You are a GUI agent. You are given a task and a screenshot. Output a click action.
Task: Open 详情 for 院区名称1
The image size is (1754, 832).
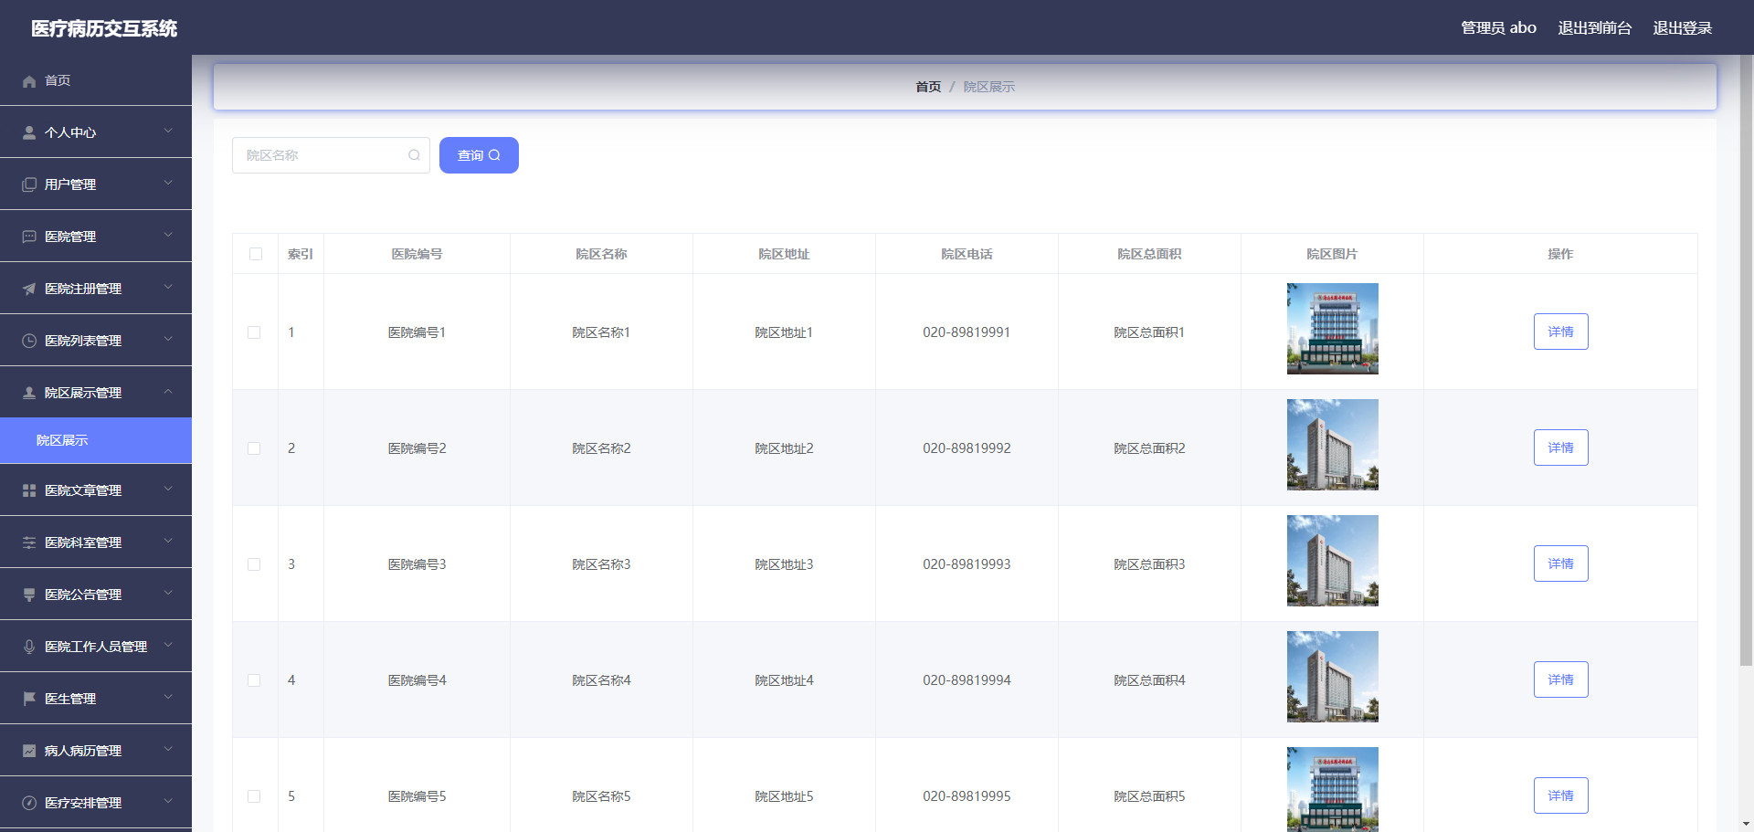click(1560, 332)
